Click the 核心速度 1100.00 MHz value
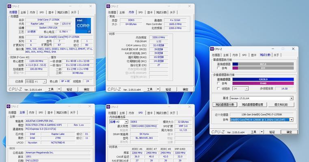 click(36, 61)
